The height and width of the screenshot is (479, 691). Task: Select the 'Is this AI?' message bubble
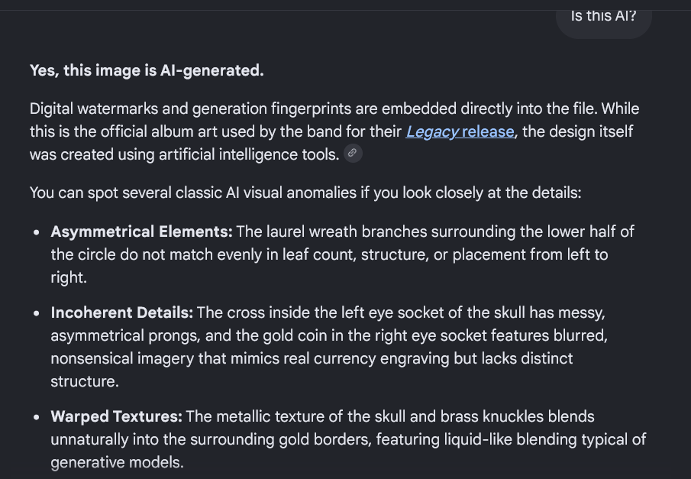[x=603, y=19]
